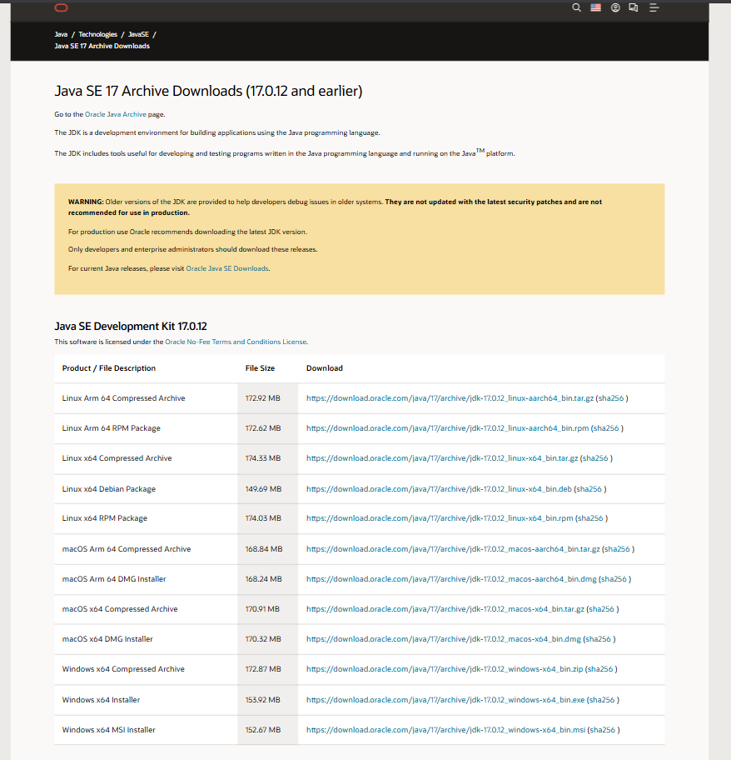Open the Oracle Java Archive link

116,114
